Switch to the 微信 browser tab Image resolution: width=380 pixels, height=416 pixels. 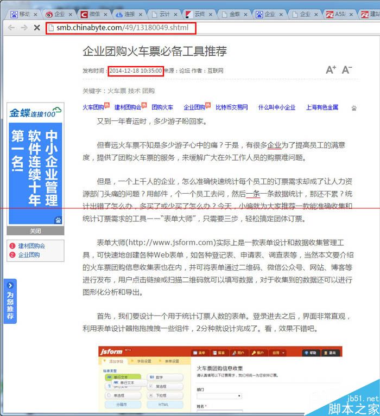pyautogui.click(x=93, y=14)
